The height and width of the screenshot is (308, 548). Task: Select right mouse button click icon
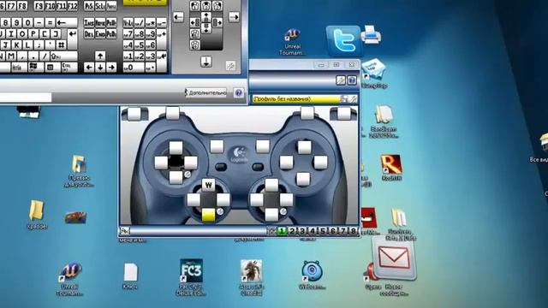point(217,6)
